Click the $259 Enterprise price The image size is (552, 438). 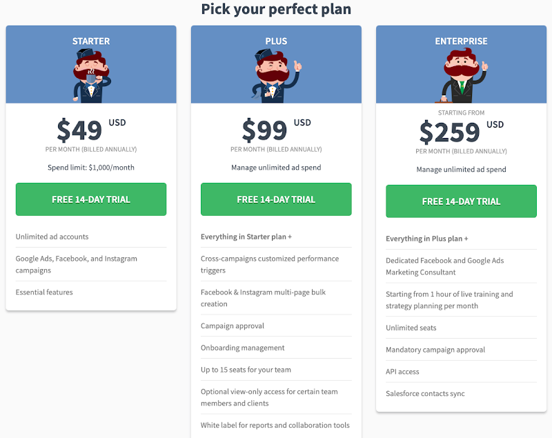point(450,132)
